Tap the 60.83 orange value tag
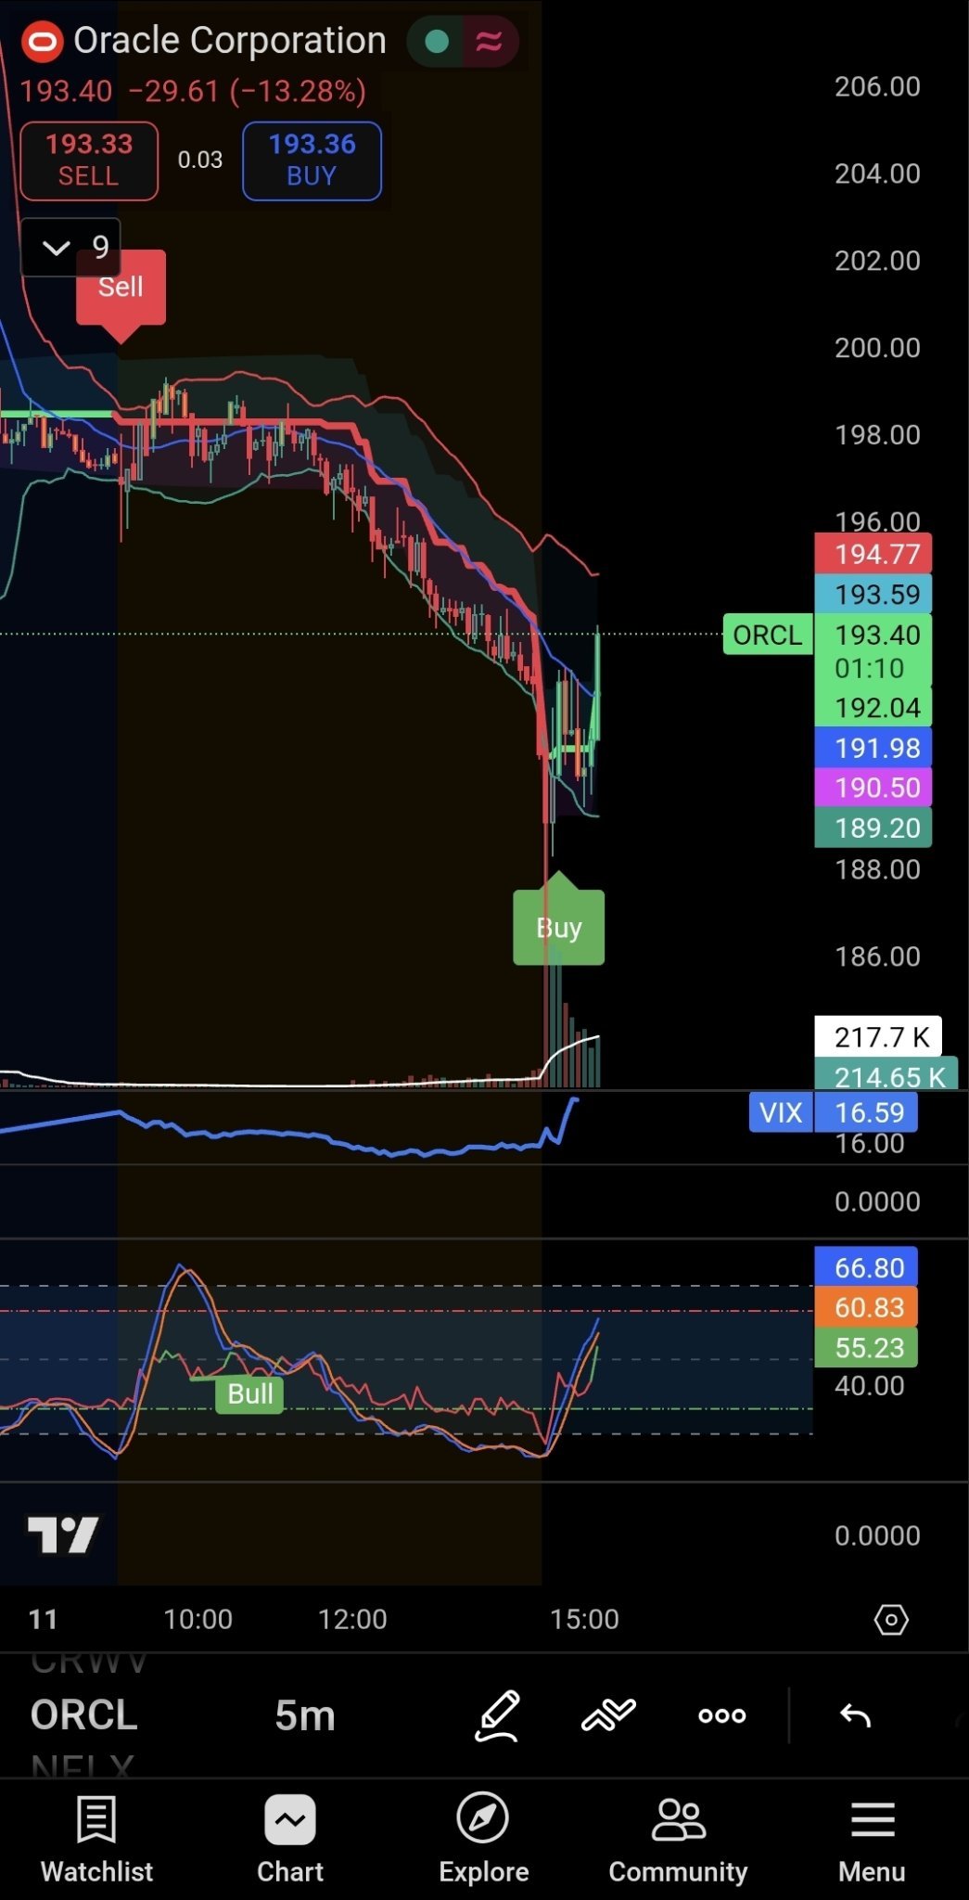The width and height of the screenshot is (969, 1900). click(x=866, y=1307)
